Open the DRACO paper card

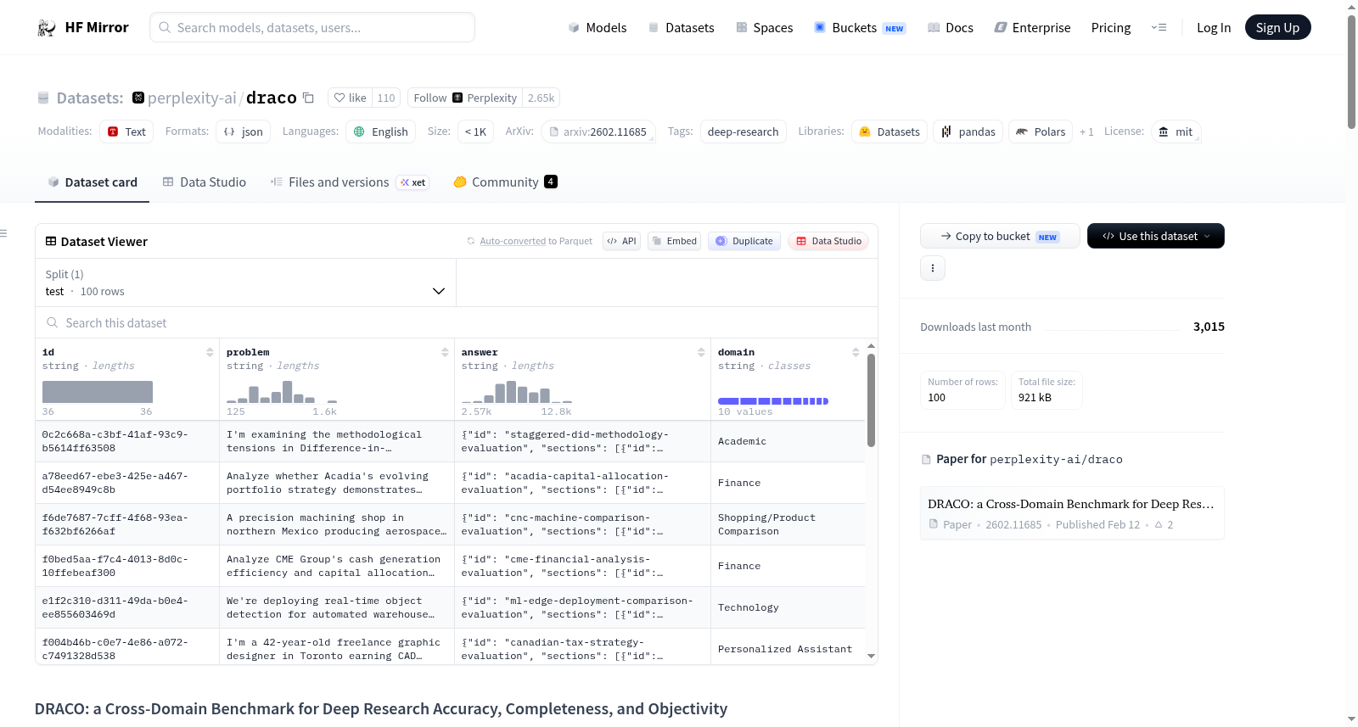tap(1072, 513)
